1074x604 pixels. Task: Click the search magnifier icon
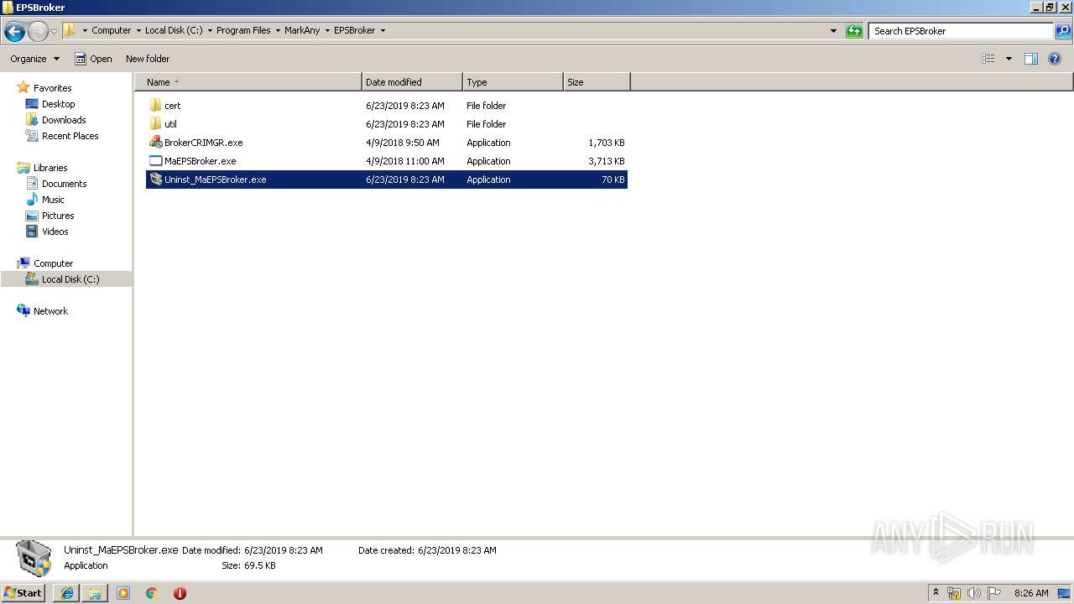1063,31
